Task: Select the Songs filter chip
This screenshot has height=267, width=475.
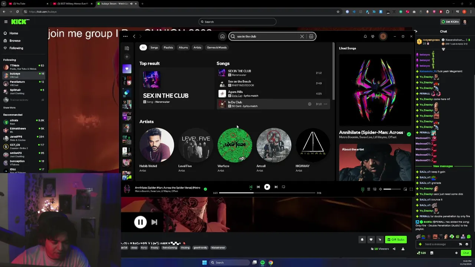Action: pos(154,47)
